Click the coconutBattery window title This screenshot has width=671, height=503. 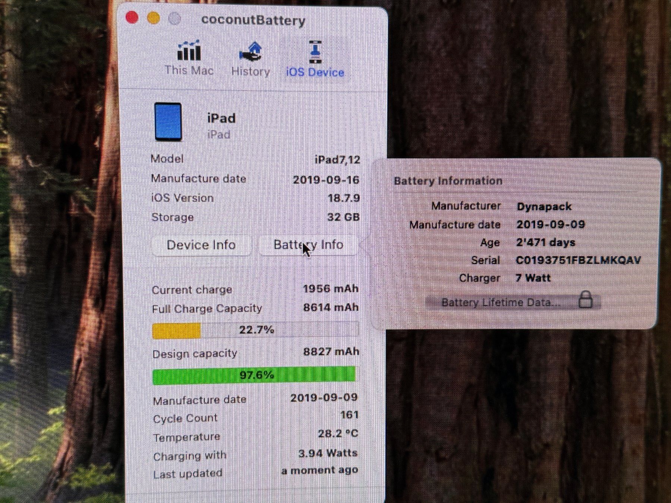tap(253, 20)
